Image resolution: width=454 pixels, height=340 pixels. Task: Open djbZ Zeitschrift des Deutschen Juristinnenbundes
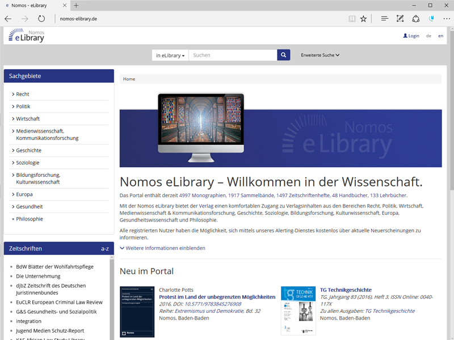click(51, 289)
